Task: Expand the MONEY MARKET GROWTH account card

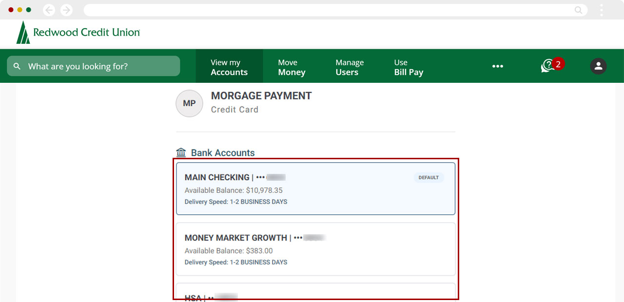Action: (315, 249)
